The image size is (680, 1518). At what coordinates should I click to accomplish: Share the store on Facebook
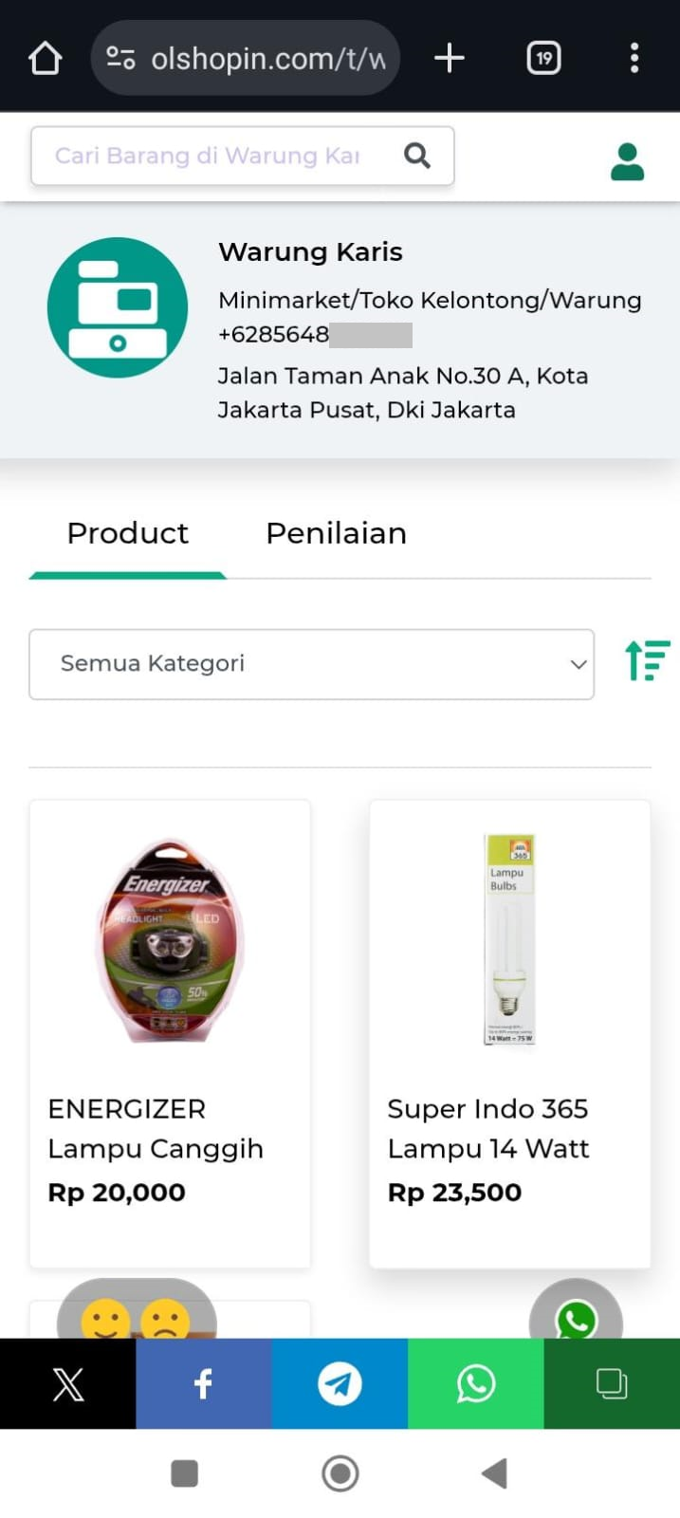tap(203, 1384)
